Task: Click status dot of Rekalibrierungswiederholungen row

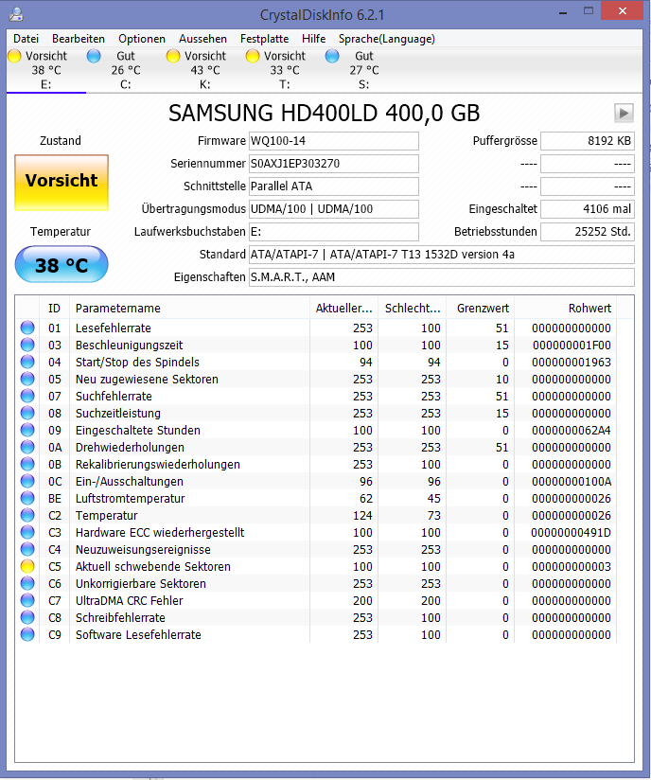Action: click(27, 464)
